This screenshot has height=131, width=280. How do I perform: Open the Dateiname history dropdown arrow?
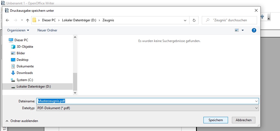pos(256,101)
